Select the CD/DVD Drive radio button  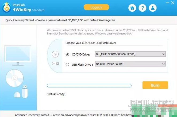point(67,54)
